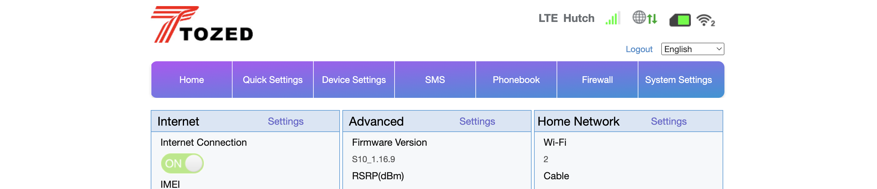877x189 pixels.
Task: Click the LTE Hutch network label
Action: pos(566,18)
